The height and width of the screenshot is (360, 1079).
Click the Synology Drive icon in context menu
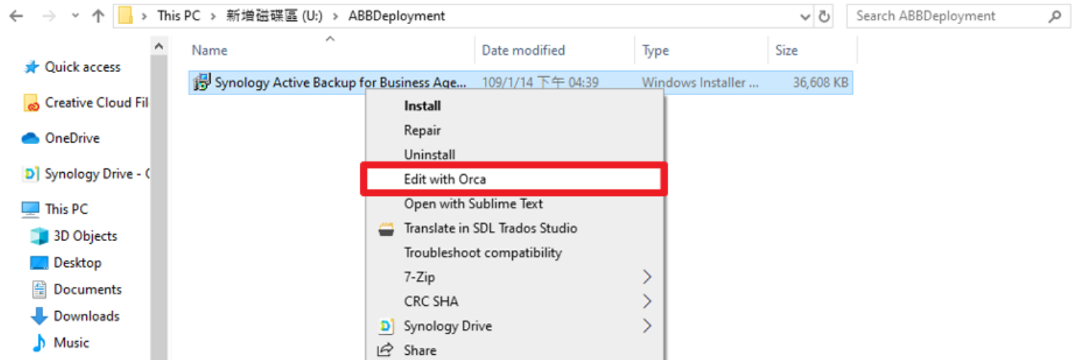[386, 326]
